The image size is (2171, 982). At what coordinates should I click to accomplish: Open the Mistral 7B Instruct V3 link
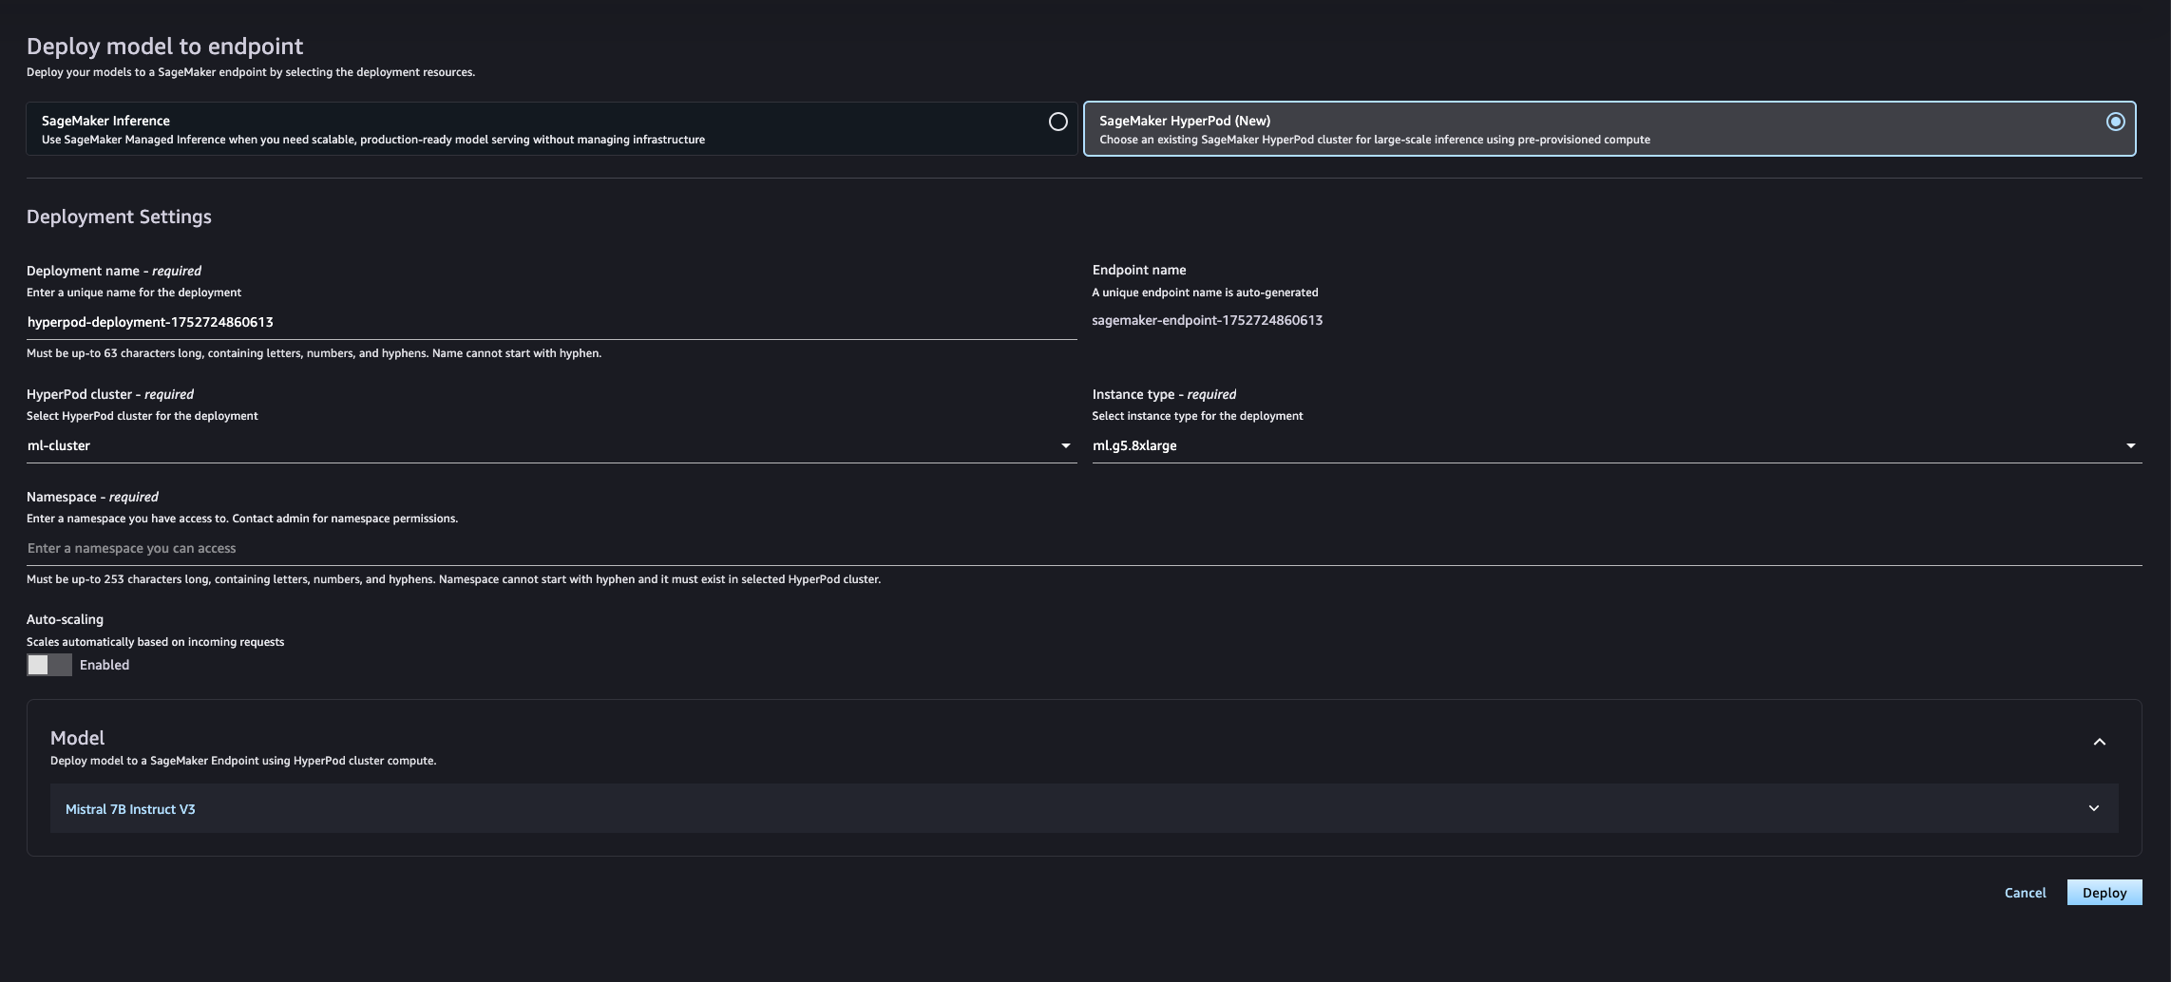[x=130, y=809]
